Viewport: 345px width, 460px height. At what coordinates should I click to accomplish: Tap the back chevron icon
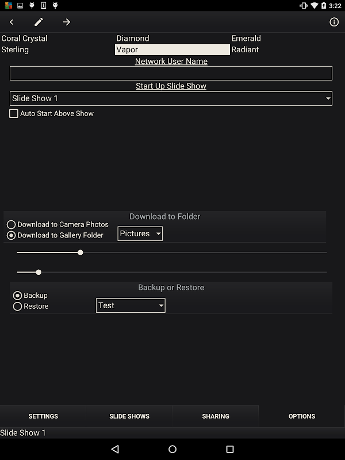11,22
